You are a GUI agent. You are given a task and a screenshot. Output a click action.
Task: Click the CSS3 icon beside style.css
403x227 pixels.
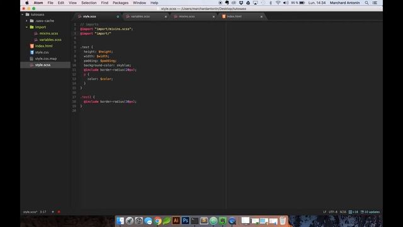[x=32, y=52]
